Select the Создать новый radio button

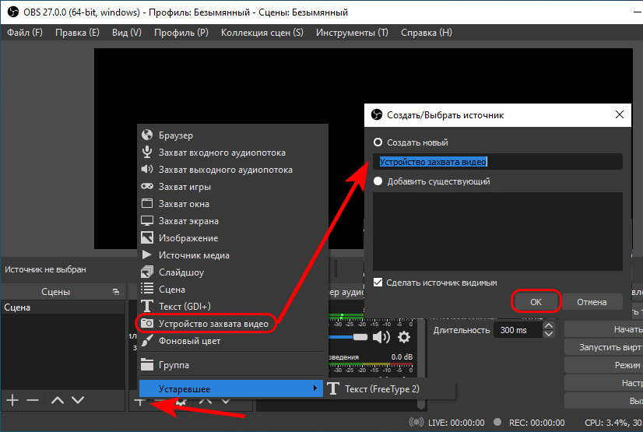[x=378, y=142]
